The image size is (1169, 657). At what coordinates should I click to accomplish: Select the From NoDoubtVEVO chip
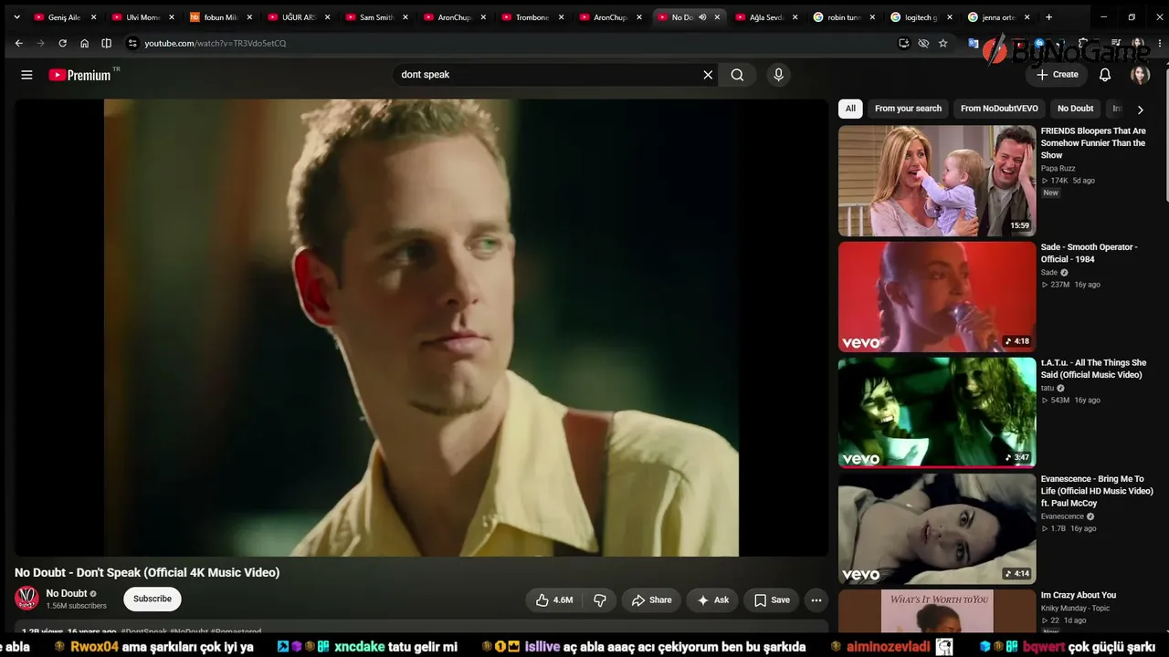pos(999,109)
